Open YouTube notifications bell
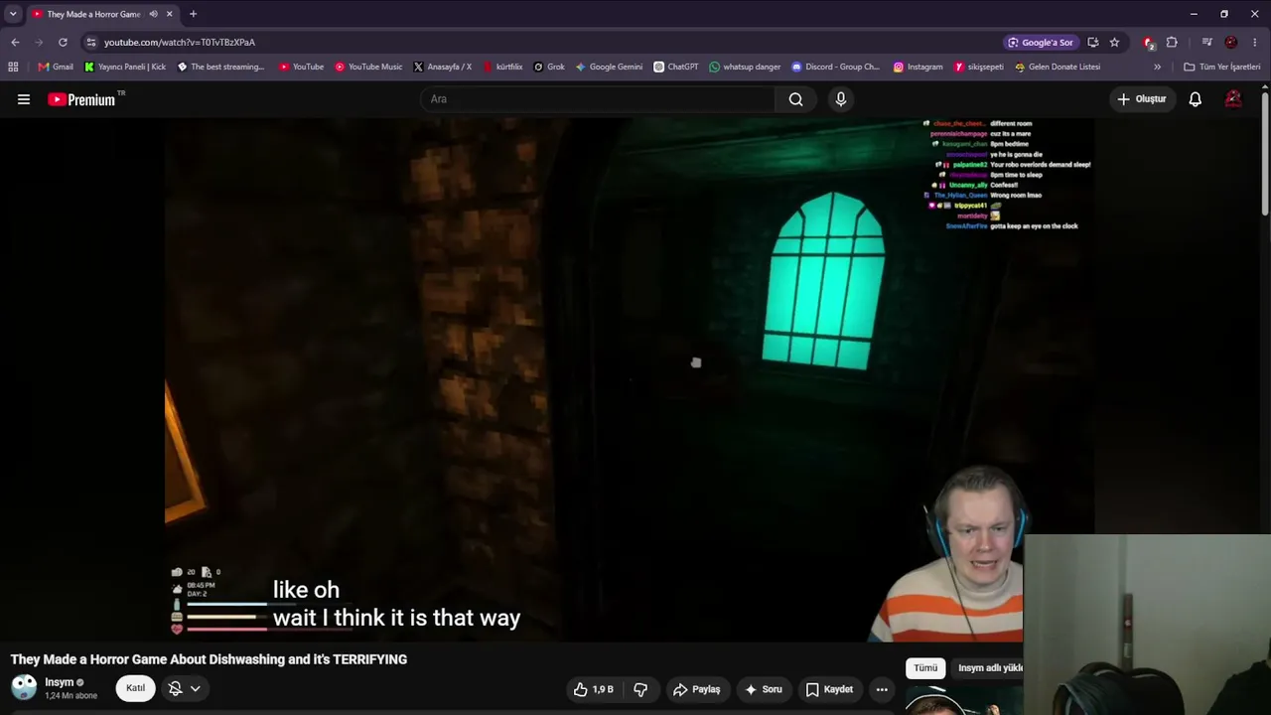The width and height of the screenshot is (1271, 715). (x=1196, y=99)
